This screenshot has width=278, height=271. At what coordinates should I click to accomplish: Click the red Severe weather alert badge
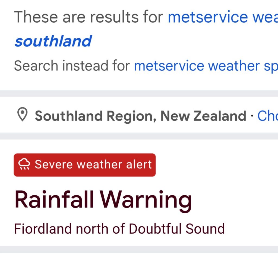[x=85, y=165]
